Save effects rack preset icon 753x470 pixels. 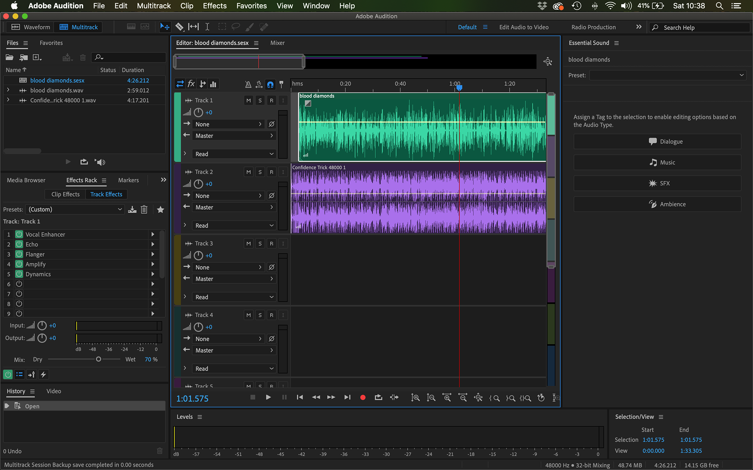coord(132,210)
